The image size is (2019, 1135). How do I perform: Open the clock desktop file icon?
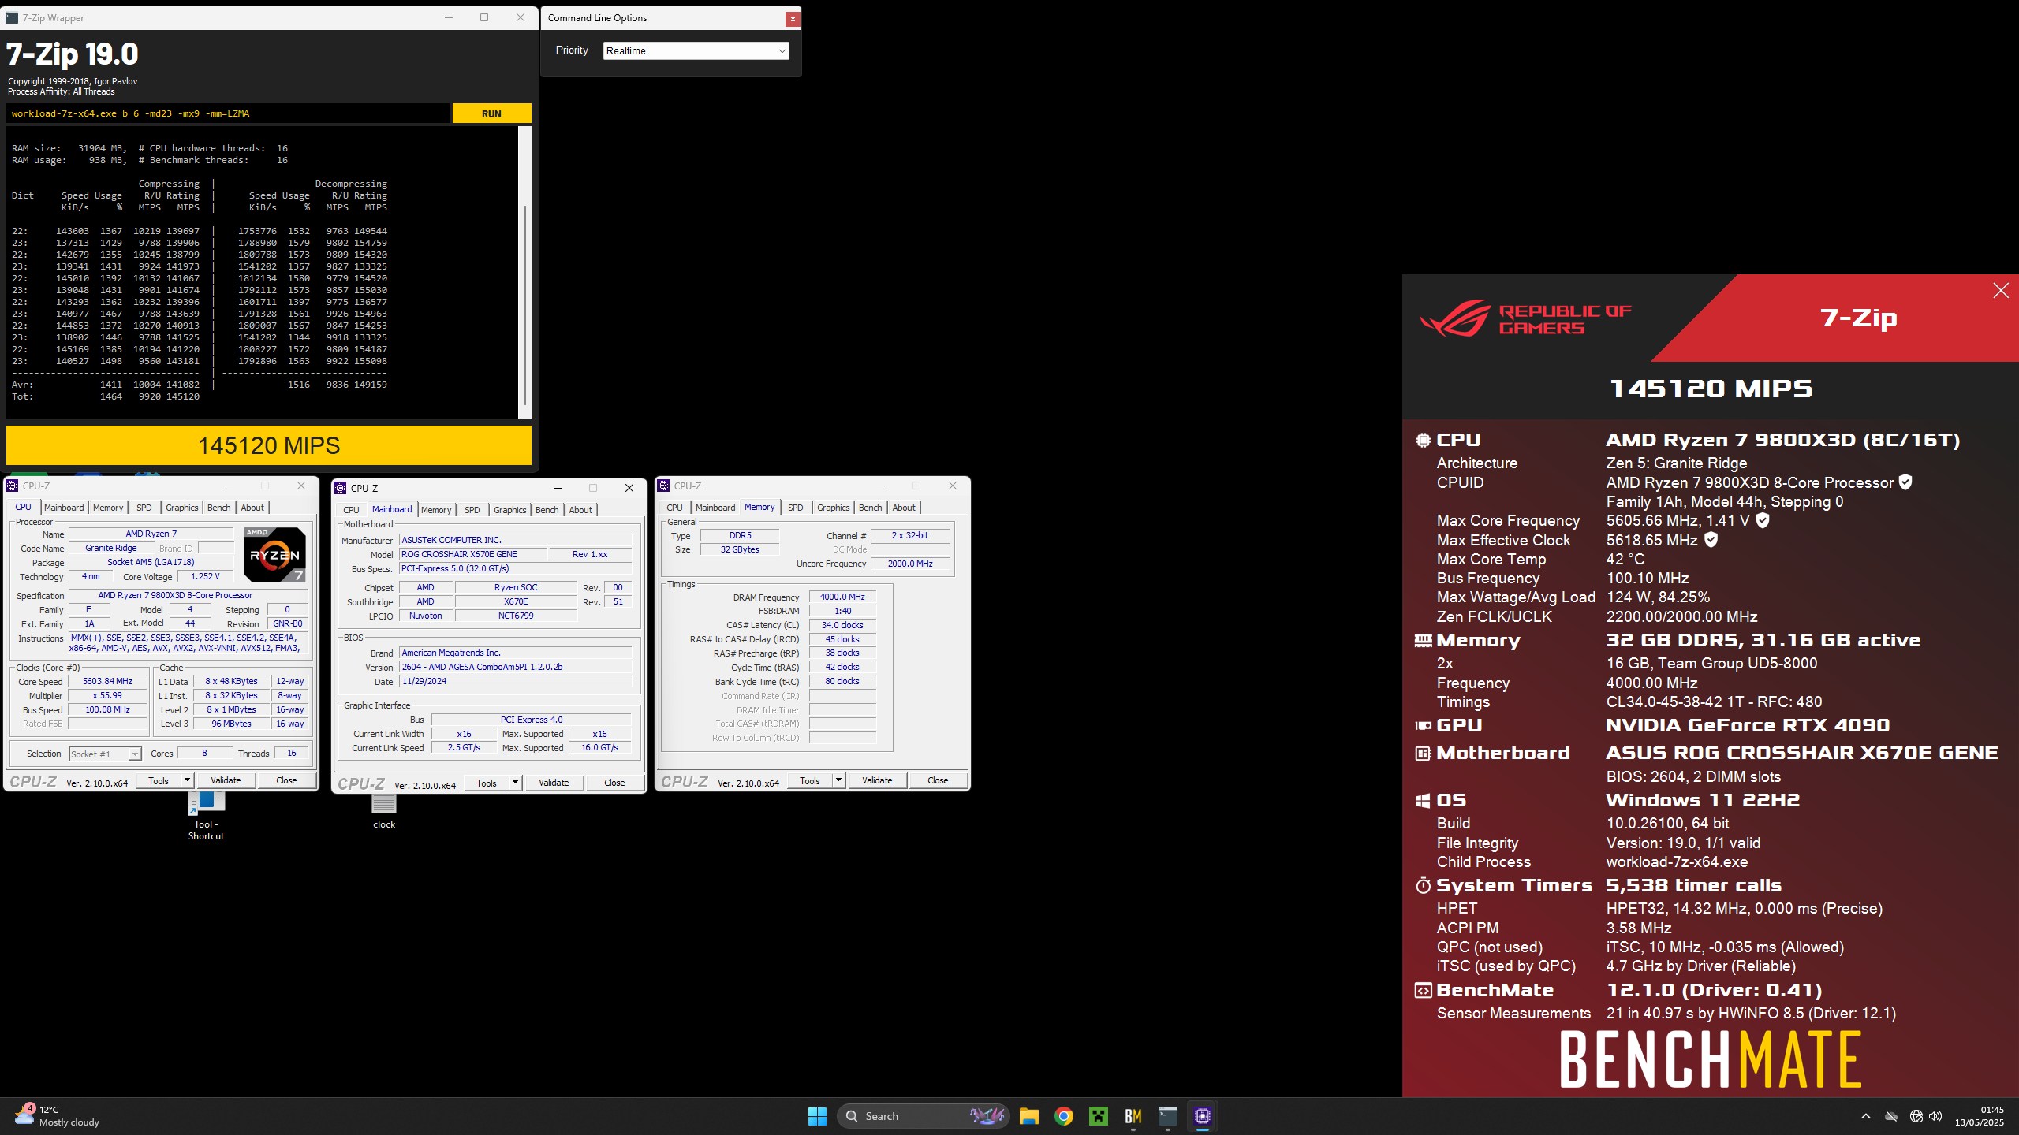[x=384, y=812]
